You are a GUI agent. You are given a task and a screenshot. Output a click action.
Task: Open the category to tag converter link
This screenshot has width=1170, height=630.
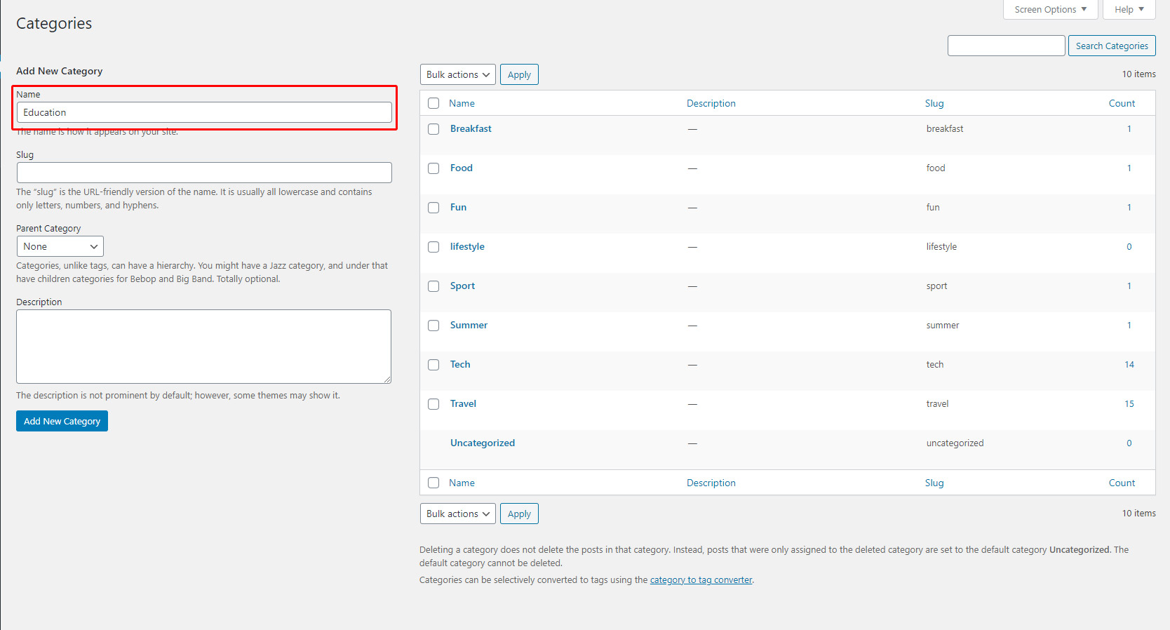click(701, 580)
